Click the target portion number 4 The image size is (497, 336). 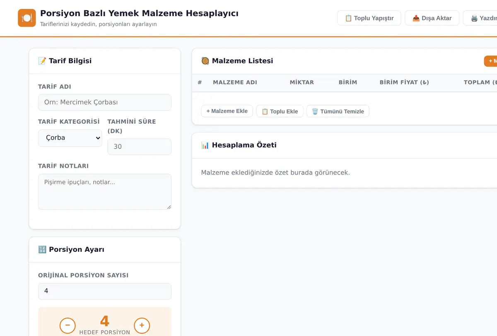pos(105,321)
